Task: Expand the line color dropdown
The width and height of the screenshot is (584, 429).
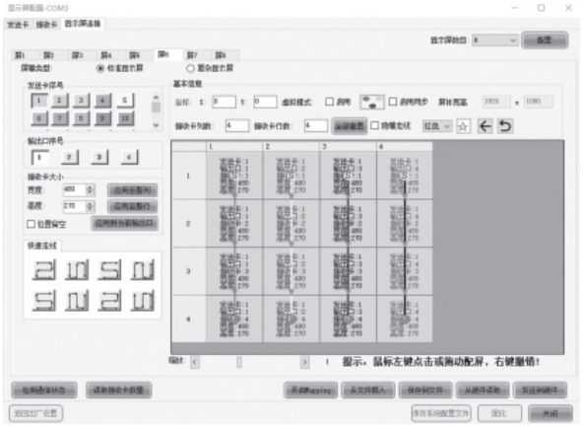Action: click(437, 126)
